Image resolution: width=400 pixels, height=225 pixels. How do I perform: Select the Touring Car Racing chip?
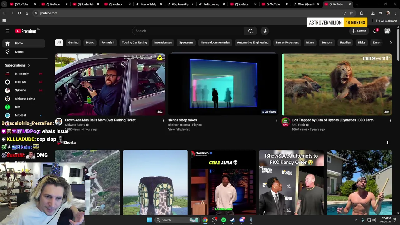click(x=134, y=42)
